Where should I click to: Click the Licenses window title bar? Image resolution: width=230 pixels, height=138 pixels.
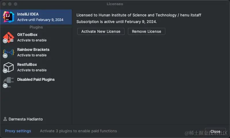pyautogui.click(x=115, y=4)
